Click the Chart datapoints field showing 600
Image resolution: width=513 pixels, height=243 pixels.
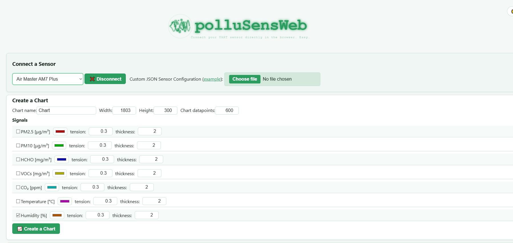tap(227, 111)
